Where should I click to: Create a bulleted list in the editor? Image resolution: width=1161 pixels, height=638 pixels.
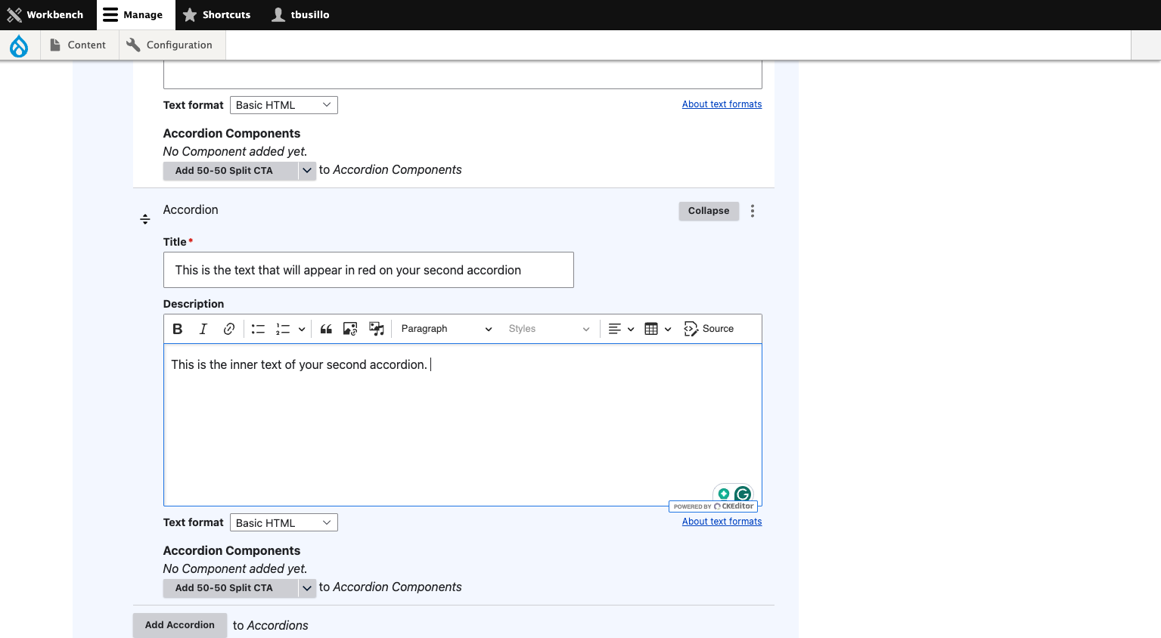tap(258, 329)
